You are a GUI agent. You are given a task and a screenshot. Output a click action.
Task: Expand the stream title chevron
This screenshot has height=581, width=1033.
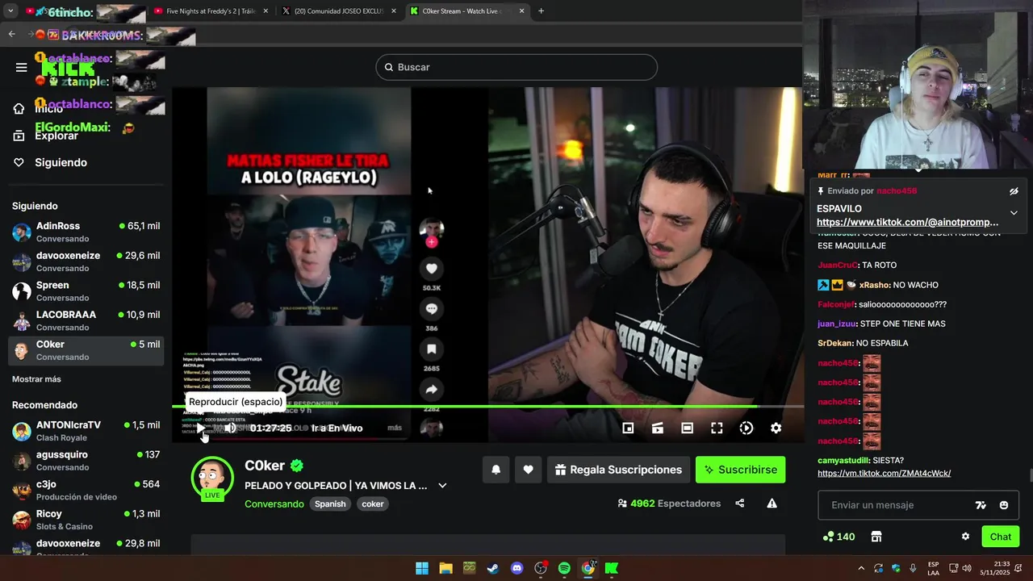(442, 486)
